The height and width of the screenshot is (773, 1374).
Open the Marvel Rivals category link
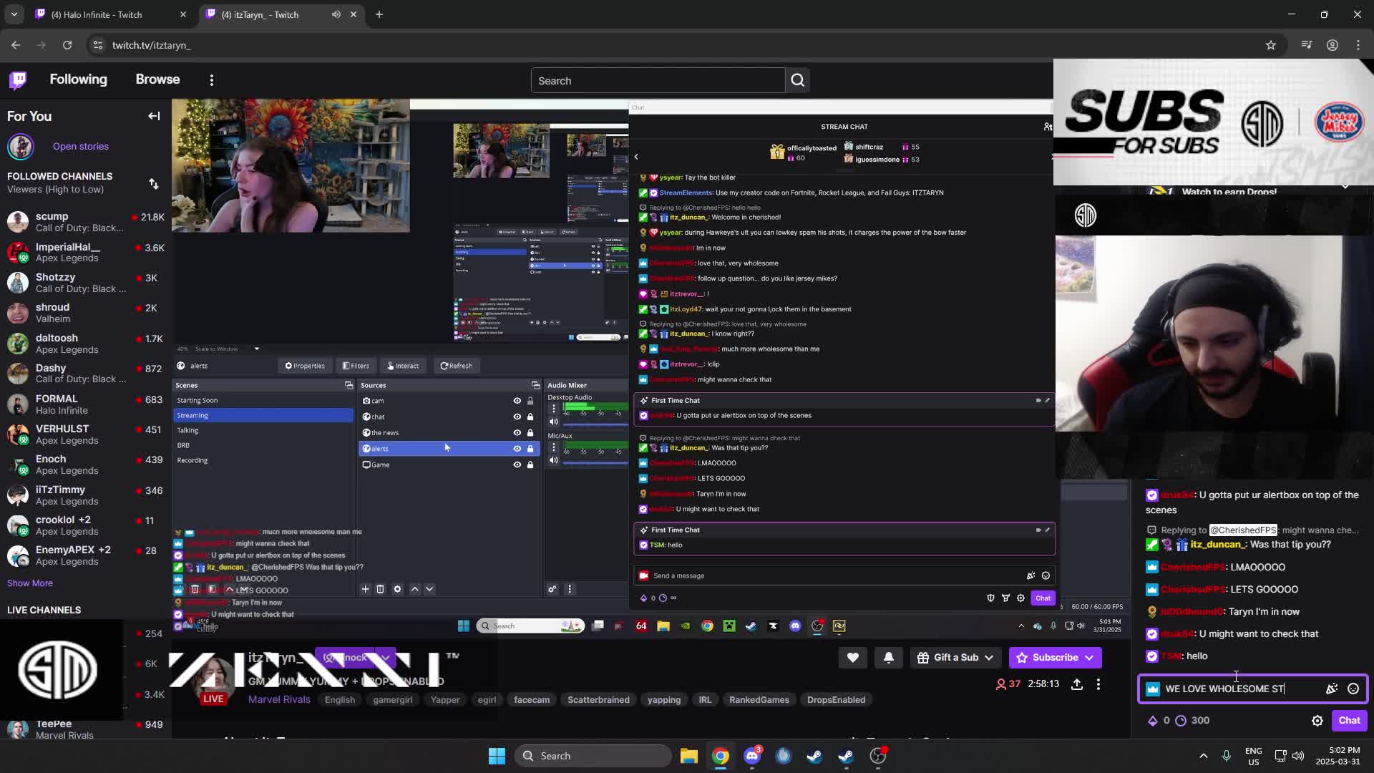pyautogui.click(x=279, y=700)
